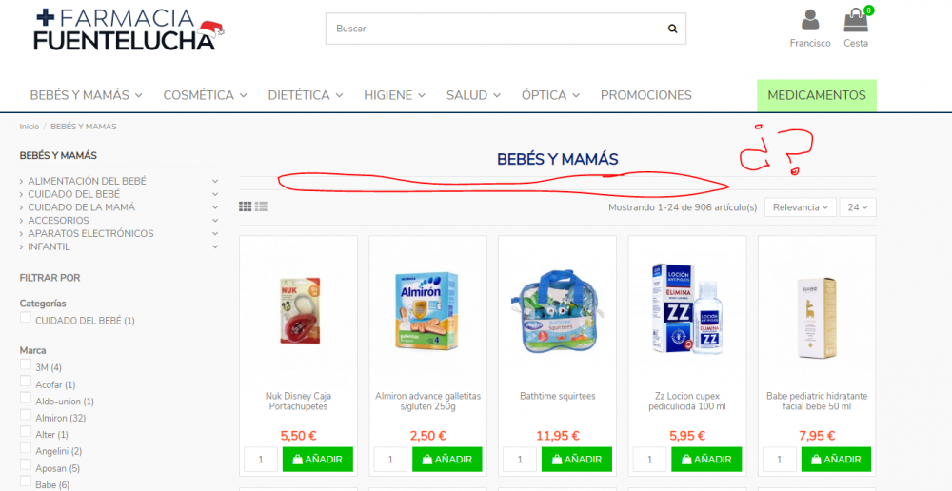Screen dimensions: 952x491
Task: Tick the CUIDADO DEL BEBÉ category checkbox
Action: pos(26,318)
